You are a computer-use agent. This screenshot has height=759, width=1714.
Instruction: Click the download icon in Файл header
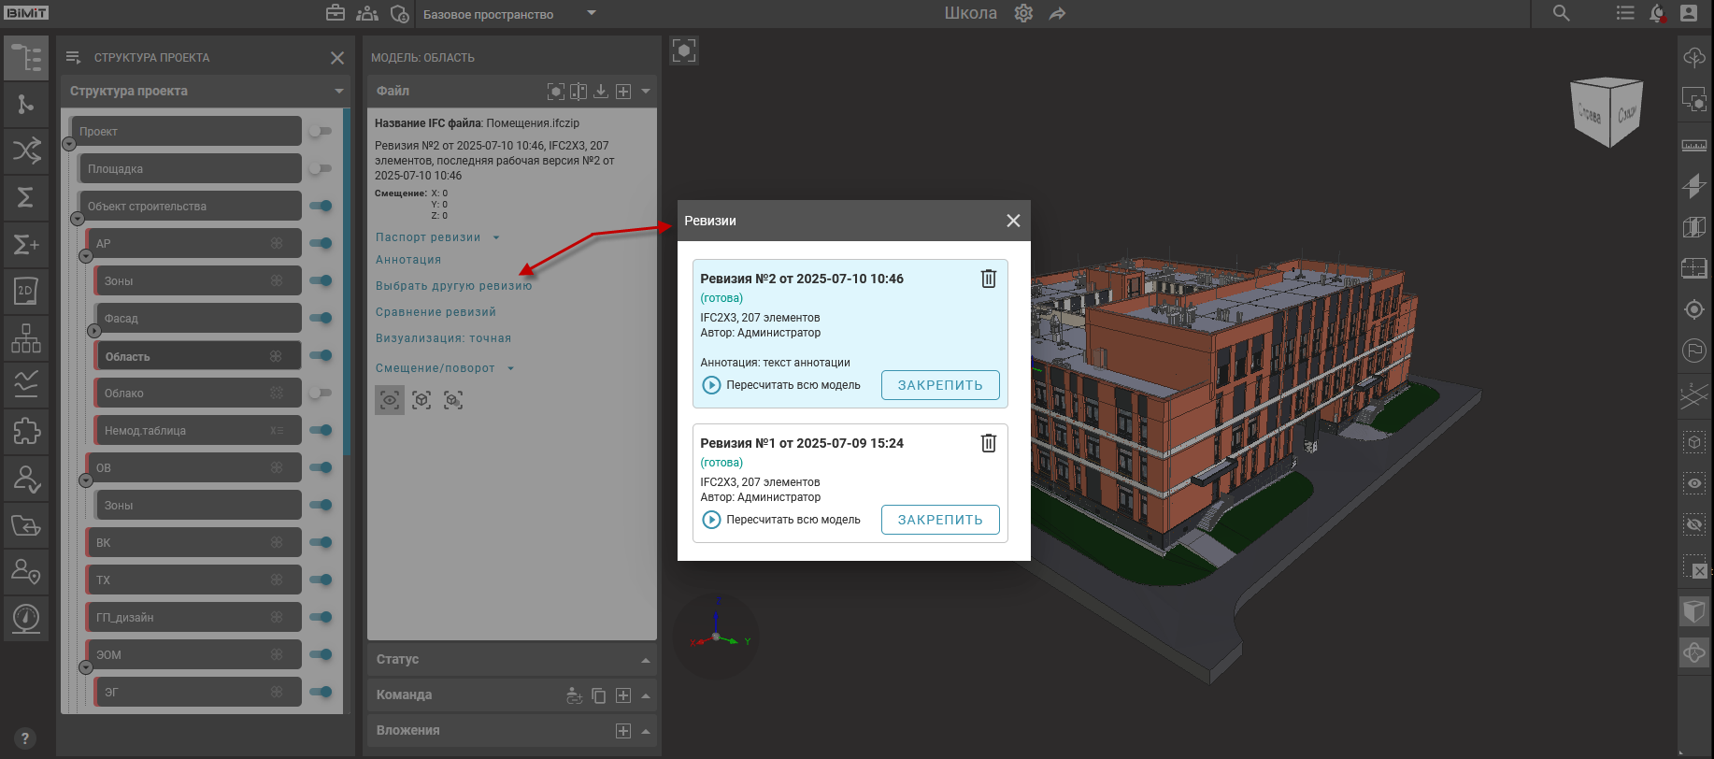[x=601, y=92]
